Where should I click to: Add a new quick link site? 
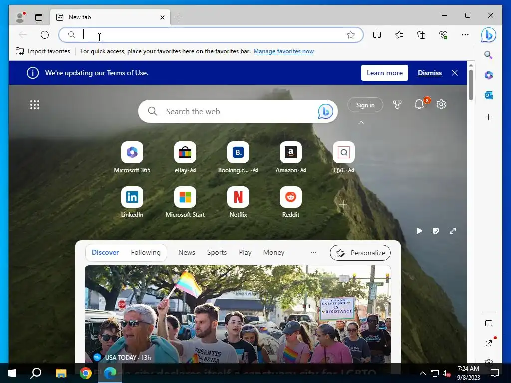click(343, 204)
